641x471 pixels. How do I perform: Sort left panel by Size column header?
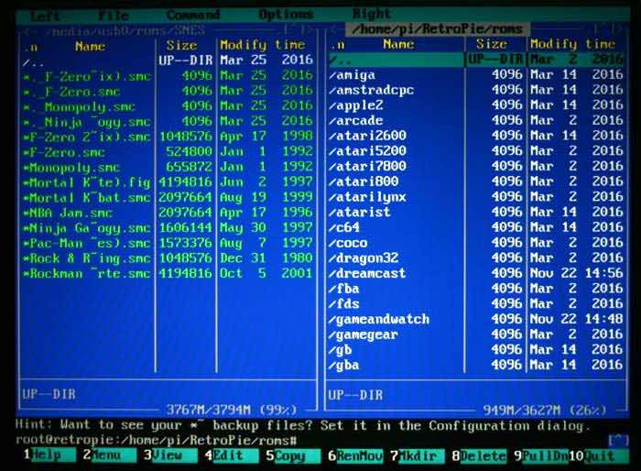click(181, 45)
